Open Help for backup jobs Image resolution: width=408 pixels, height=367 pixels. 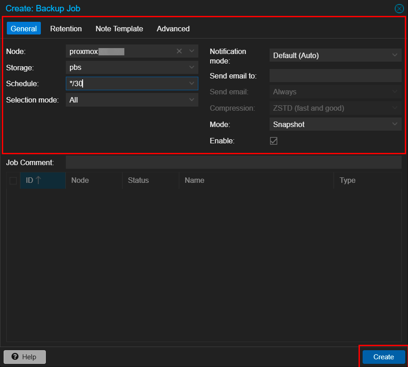[25, 357]
